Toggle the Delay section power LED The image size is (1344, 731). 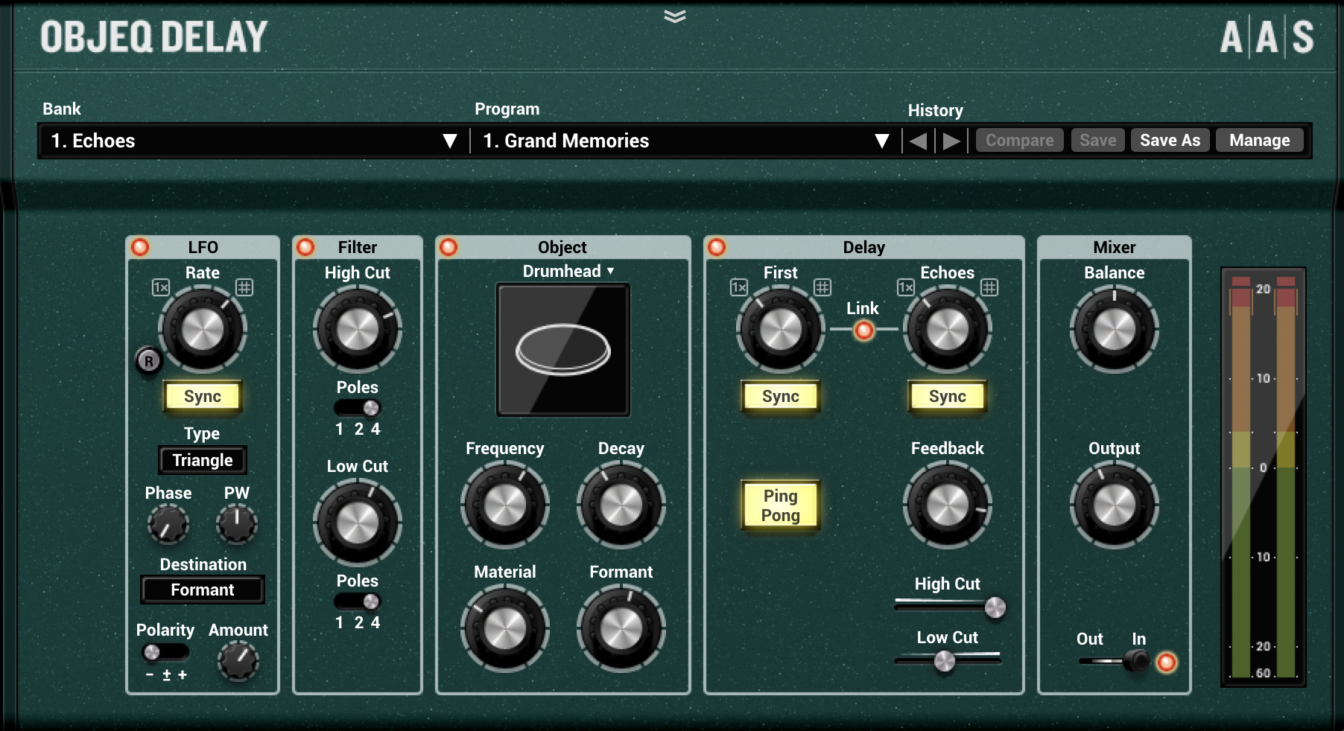point(717,246)
